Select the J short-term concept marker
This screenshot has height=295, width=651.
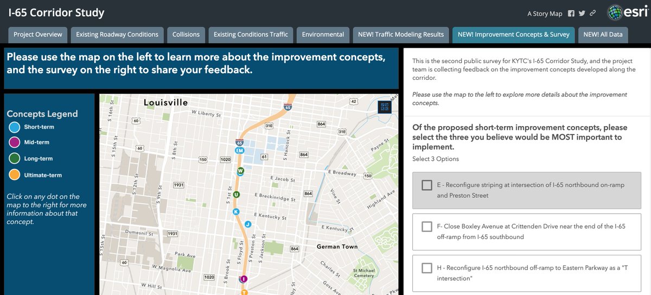pyautogui.click(x=248, y=224)
